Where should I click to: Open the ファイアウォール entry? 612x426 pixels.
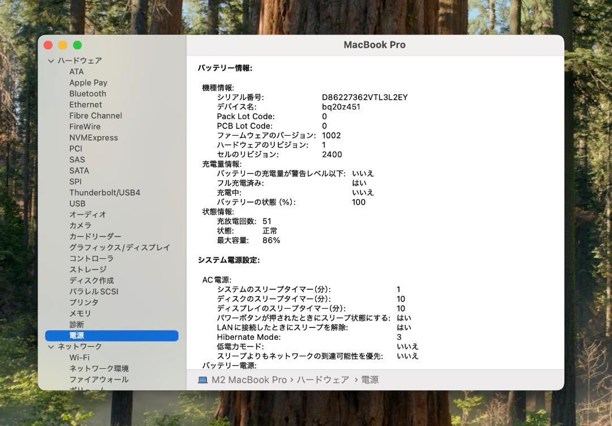tap(99, 379)
